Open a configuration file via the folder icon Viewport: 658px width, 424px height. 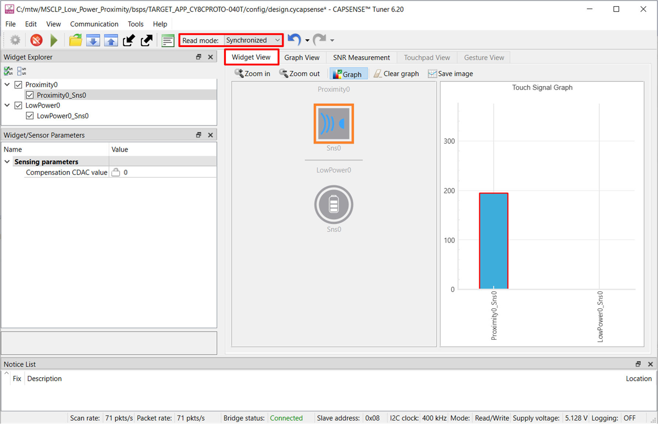click(75, 40)
